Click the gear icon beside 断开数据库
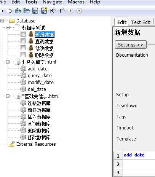155x177 pixels. point(23,110)
